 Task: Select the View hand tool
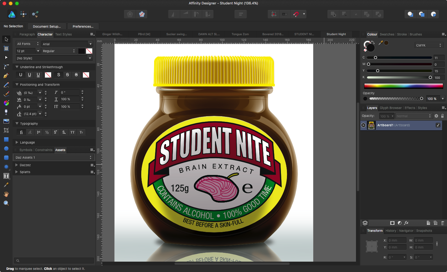(6, 194)
